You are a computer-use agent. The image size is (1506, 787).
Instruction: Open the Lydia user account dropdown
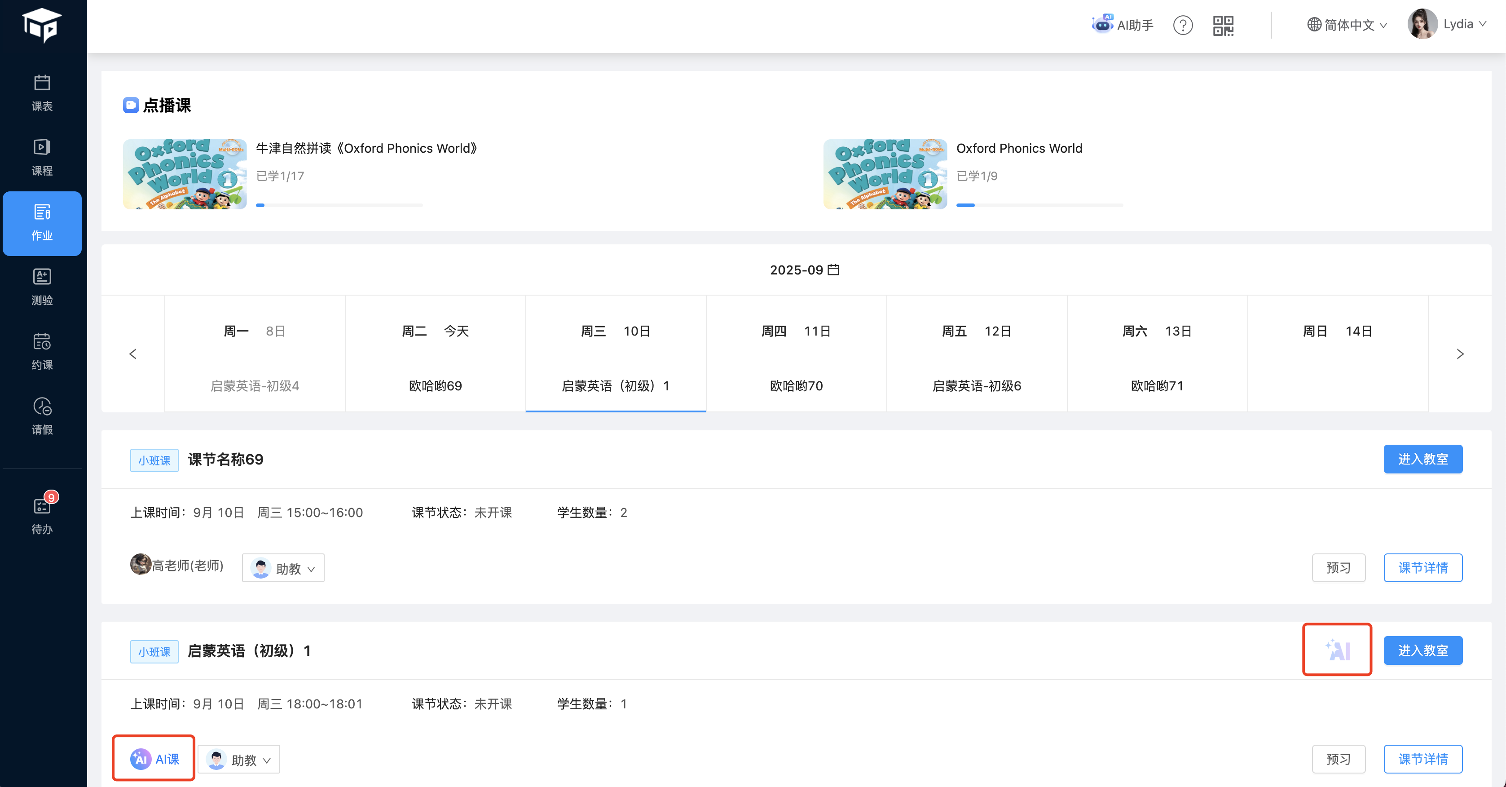point(1448,25)
